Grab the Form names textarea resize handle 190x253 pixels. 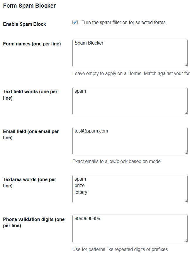point(186,65)
